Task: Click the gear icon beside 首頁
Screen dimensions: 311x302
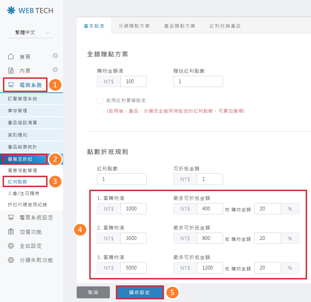Action: 55,56
